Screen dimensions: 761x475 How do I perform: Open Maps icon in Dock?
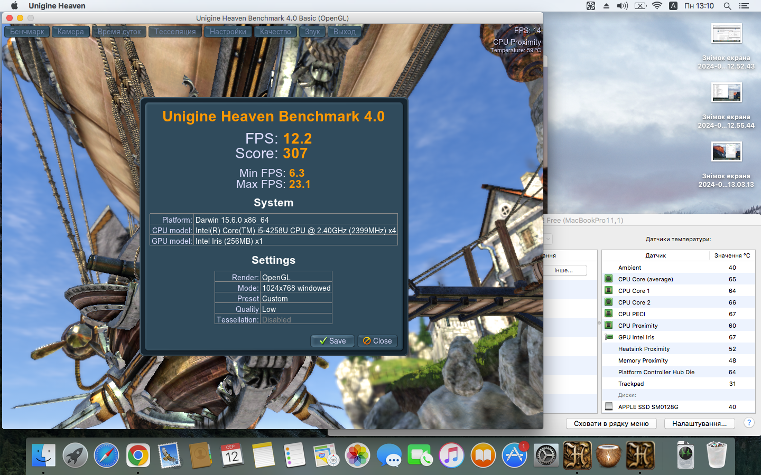click(x=326, y=455)
